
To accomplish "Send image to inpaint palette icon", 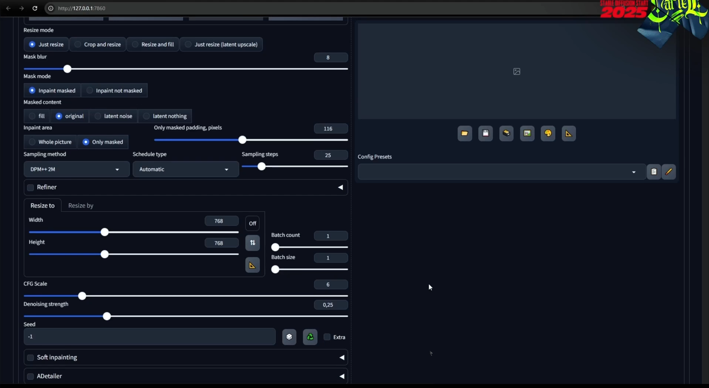I will tap(548, 133).
